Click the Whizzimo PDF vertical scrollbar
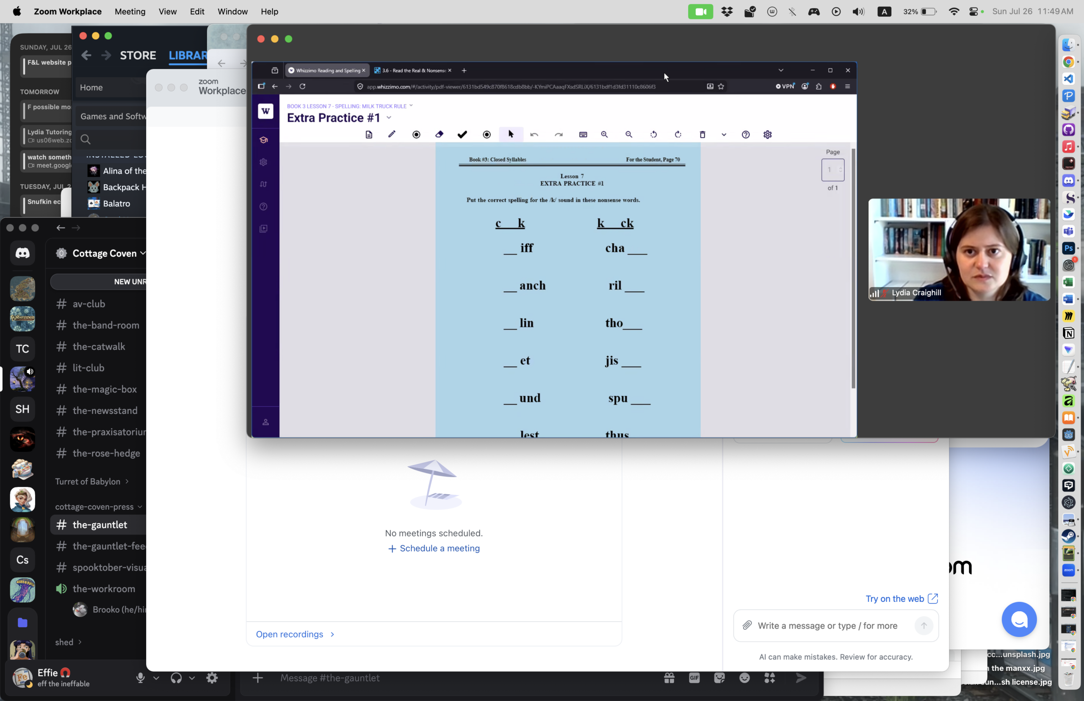 (x=853, y=269)
